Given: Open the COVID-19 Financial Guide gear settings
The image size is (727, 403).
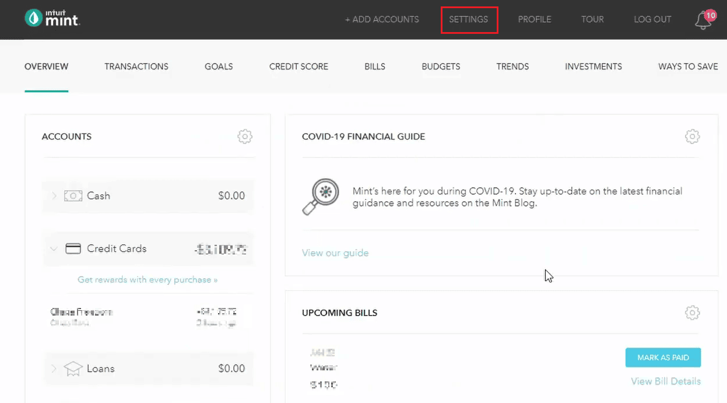Looking at the screenshot, I should (x=692, y=136).
